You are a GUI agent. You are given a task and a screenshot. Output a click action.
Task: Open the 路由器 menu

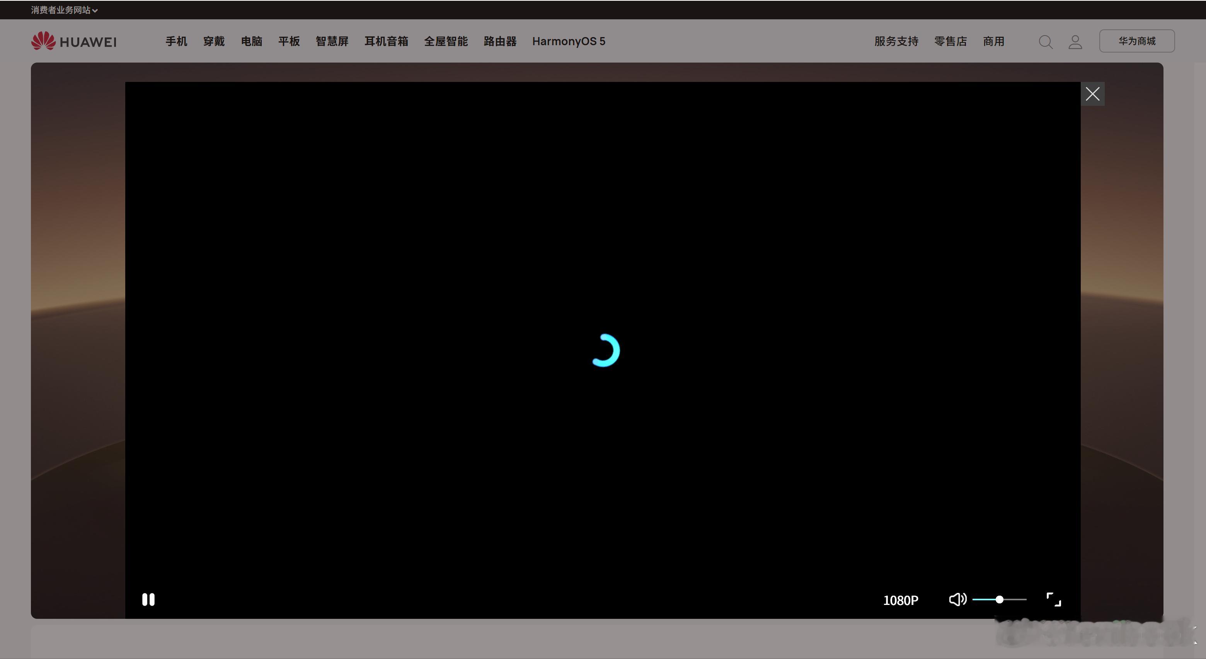[x=500, y=41]
